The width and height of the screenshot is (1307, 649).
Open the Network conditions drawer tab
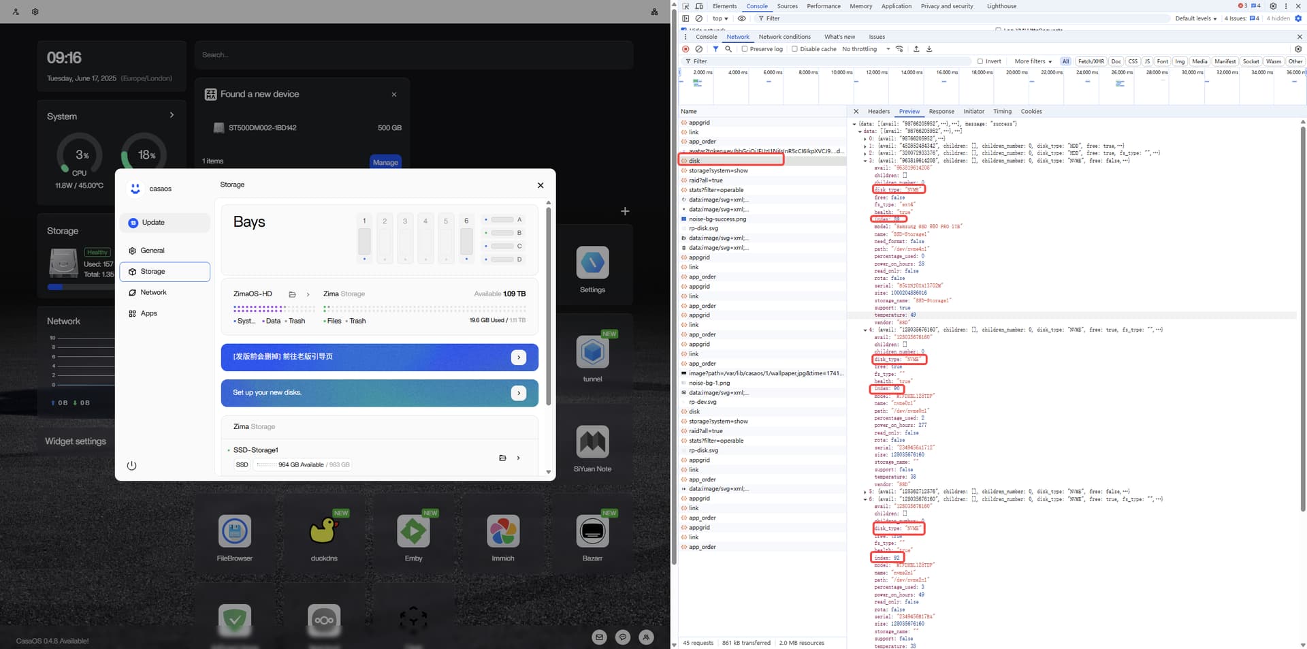pyautogui.click(x=785, y=37)
